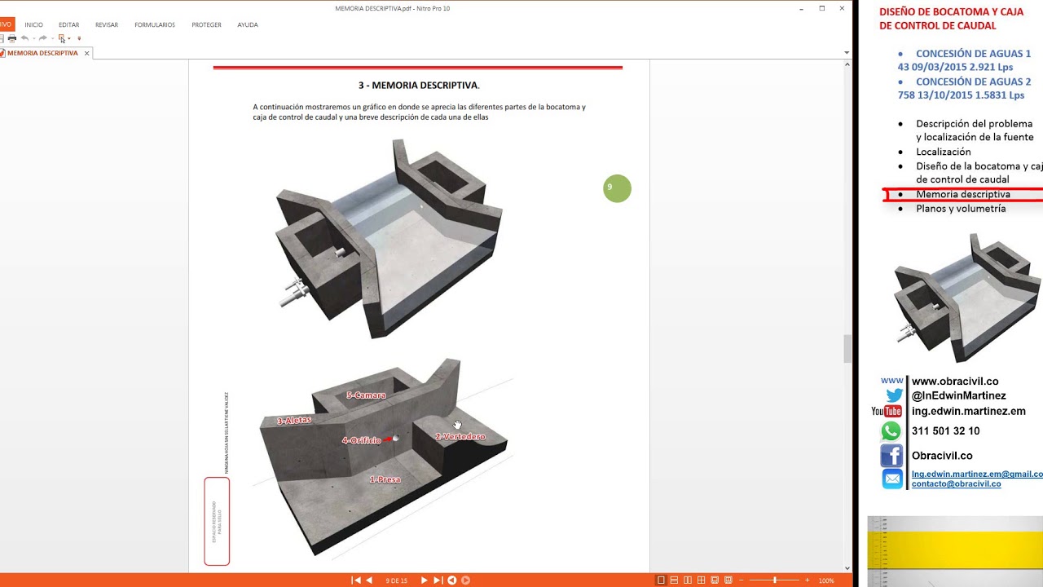Image resolution: width=1043 pixels, height=587 pixels.
Task: Open the AYUDA ribbon tab
Action: tap(248, 25)
